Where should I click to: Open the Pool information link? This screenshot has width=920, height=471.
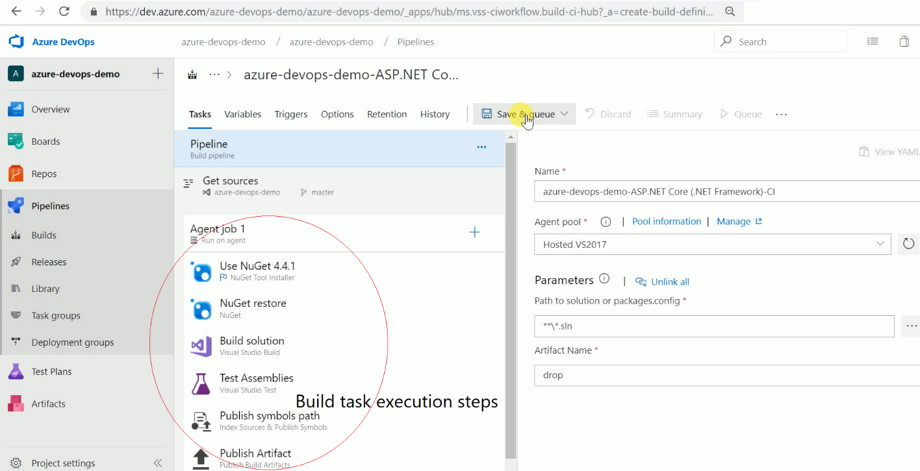point(666,221)
